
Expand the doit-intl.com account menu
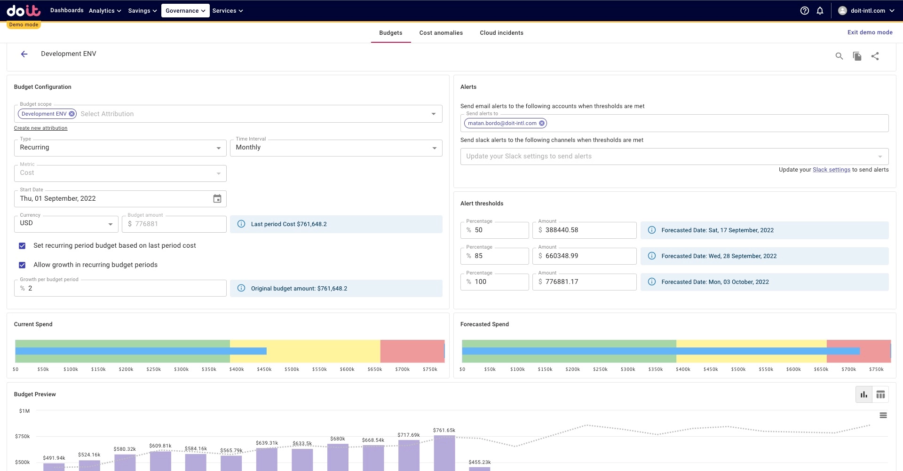[867, 10]
